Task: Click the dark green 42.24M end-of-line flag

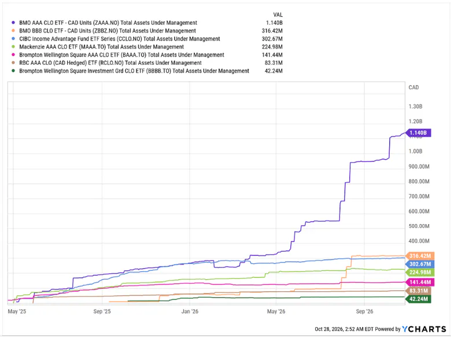Action: (419, 299)
